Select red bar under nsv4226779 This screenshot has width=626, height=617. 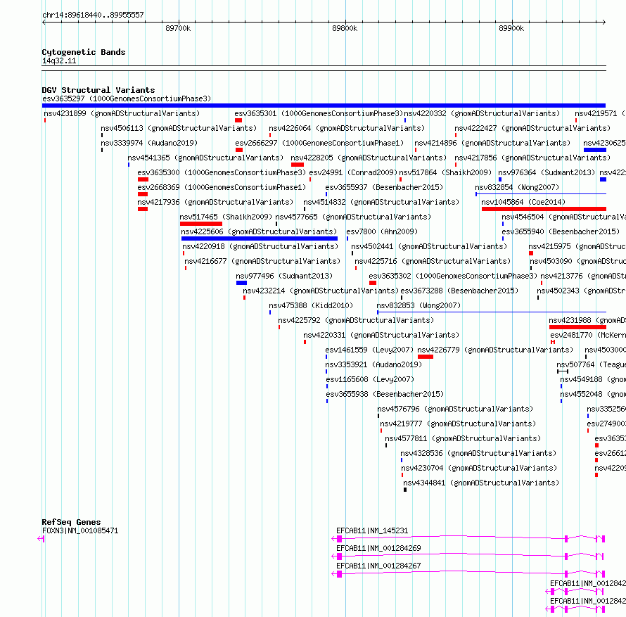(x=426, y=357)
